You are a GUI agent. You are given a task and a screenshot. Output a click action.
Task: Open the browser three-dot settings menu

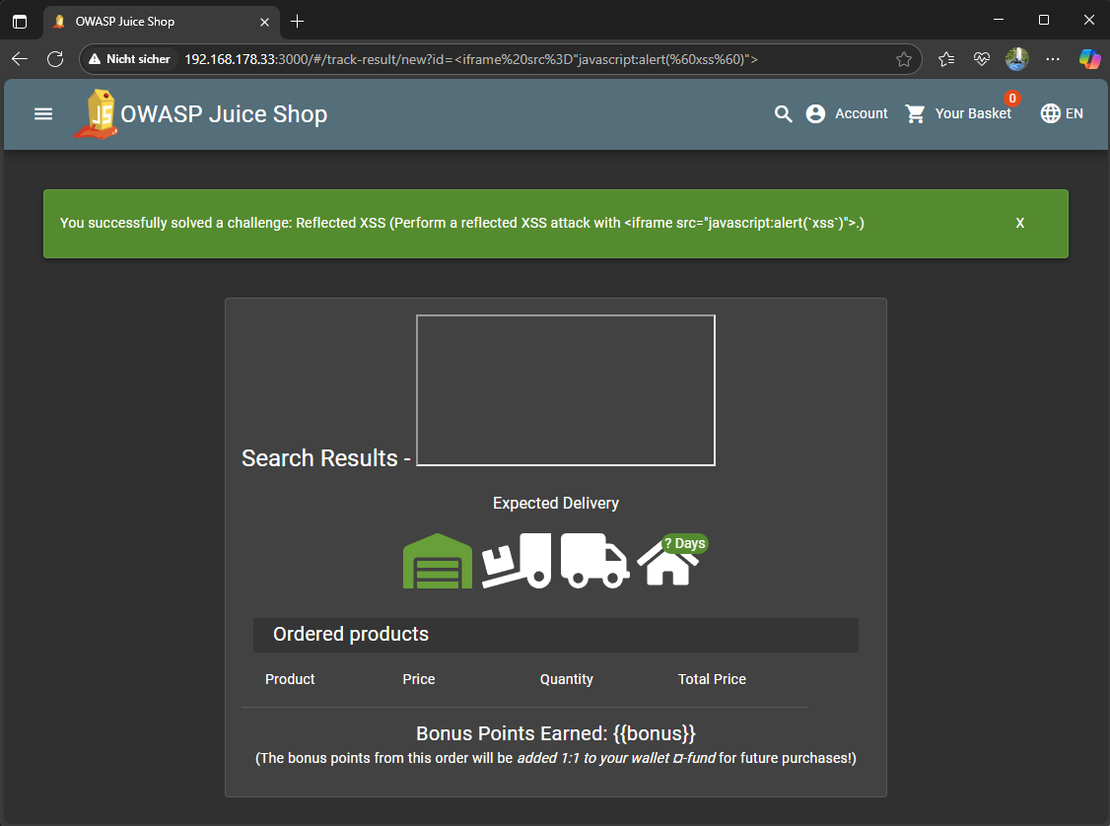[1053, 59]
